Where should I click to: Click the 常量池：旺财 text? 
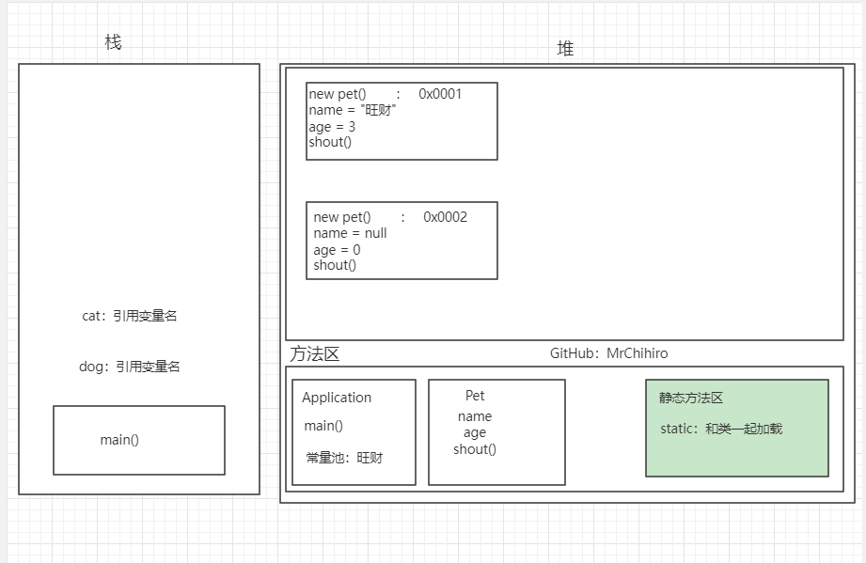pyautogui.click(x=344, y=458)
